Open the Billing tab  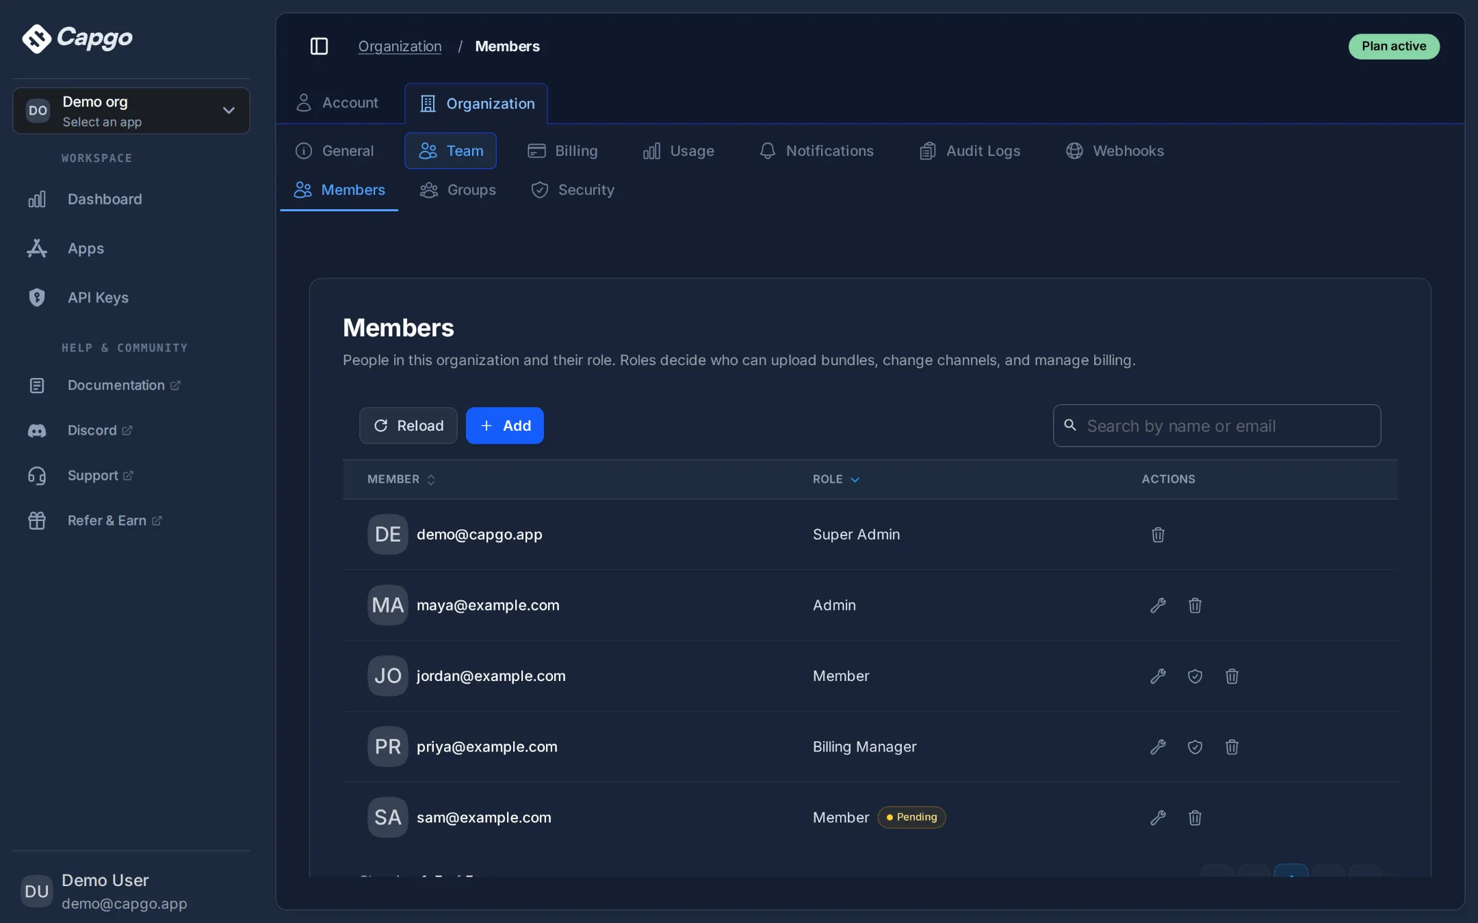pyautogui.click(x=562, y=150)
